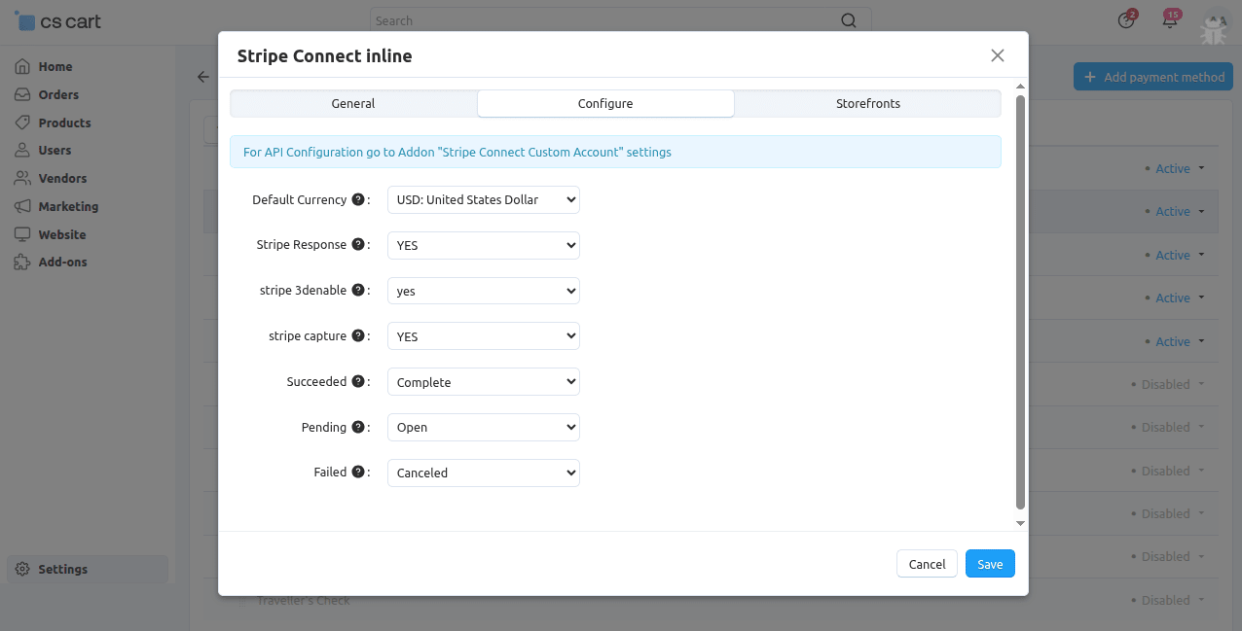Switch to the Storefronts tab
This screenshot has height=631, width=1242.
[867, 102]
